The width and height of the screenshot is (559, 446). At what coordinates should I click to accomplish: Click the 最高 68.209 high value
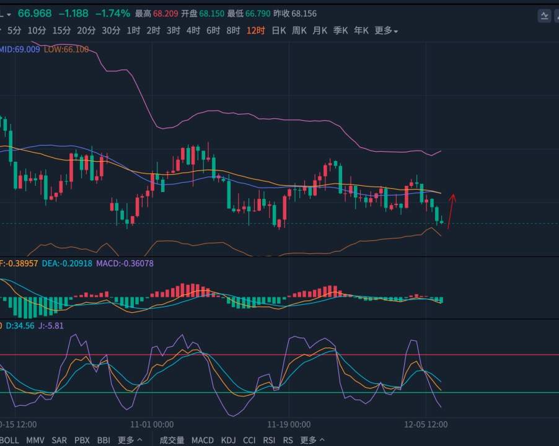tap(157, 14)
